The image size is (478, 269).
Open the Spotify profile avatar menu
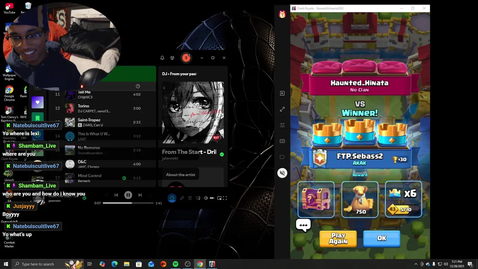click(x=186, y=58)
